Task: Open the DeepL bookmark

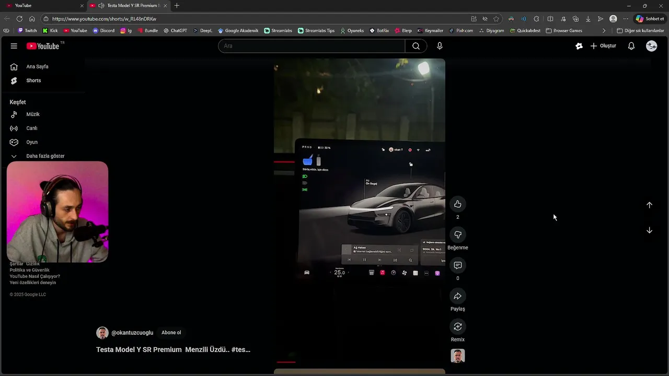Action: click(x=202, y=31)
